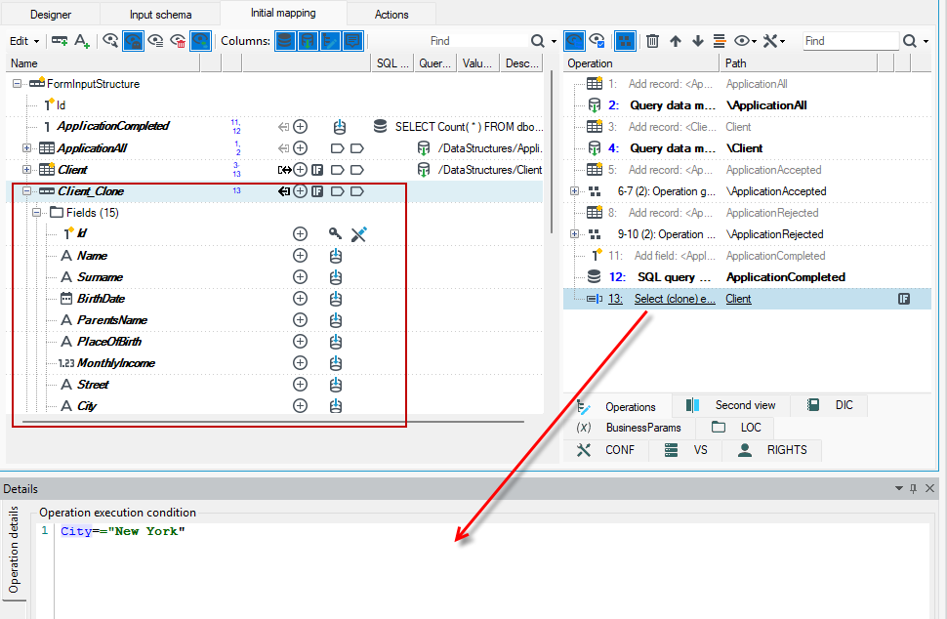Toggle the description comment column button
This screenshot has height=619, width=947.
[352, 40]
